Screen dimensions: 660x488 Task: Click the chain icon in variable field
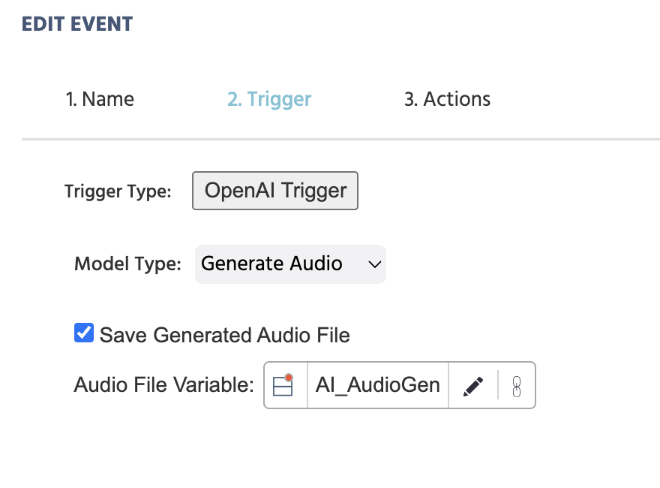click(516, 385)
